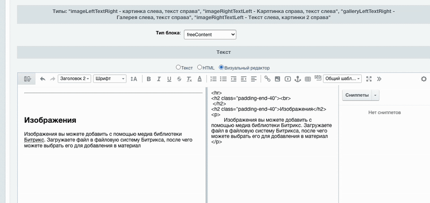Insert a video
The height and width of the screenshot is (203, 430).
[288, 79]
